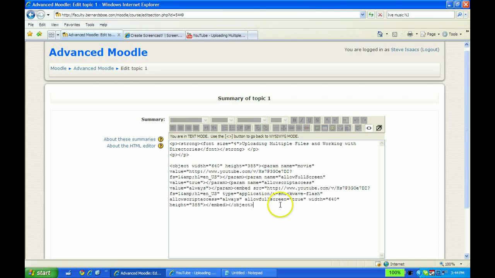Click the RSS Feeds icon
495x278 pixels.
(x=395, y=34)
